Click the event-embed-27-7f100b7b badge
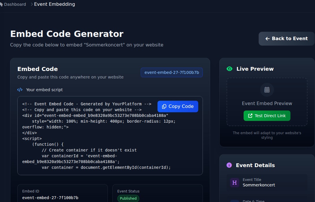Image resolution: width=315 pixels, height=202 pixels. (172, 72)
